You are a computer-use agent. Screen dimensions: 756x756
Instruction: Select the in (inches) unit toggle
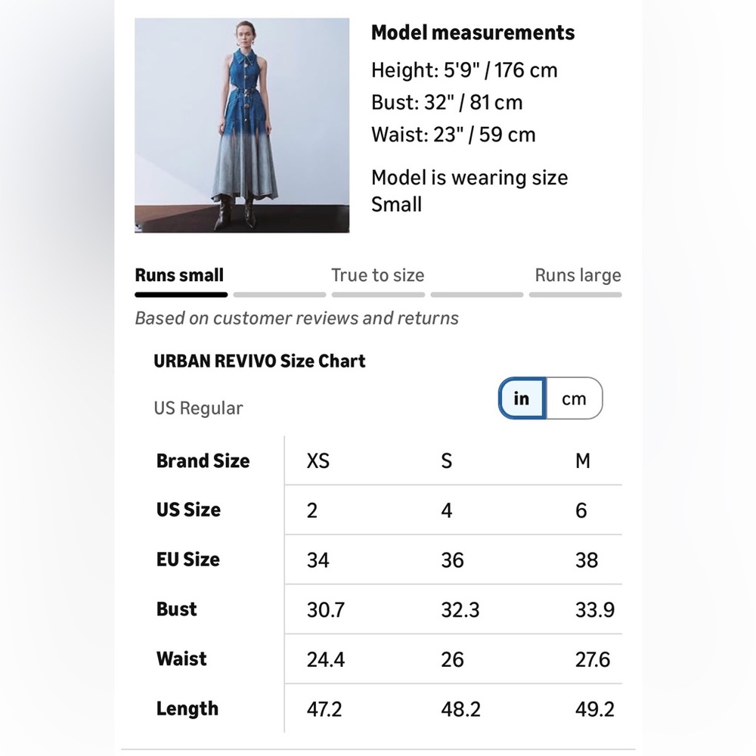[x=522, y=398]
